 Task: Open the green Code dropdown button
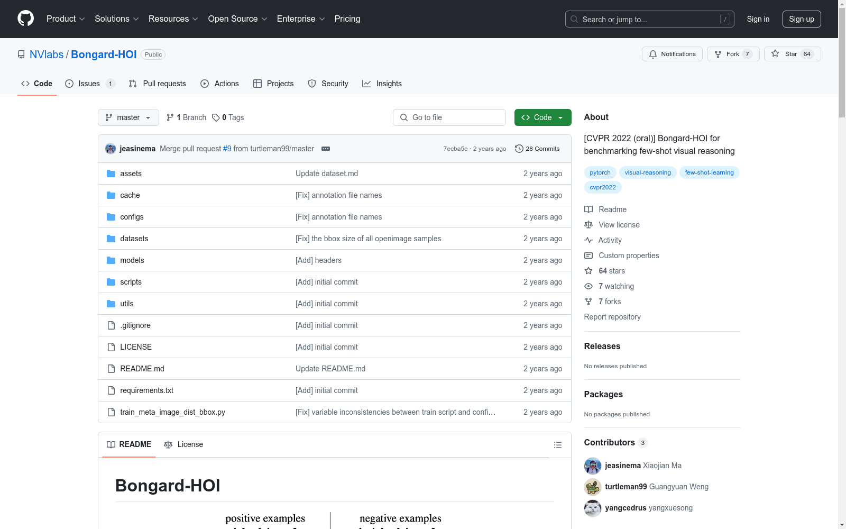tap(543, 117)
